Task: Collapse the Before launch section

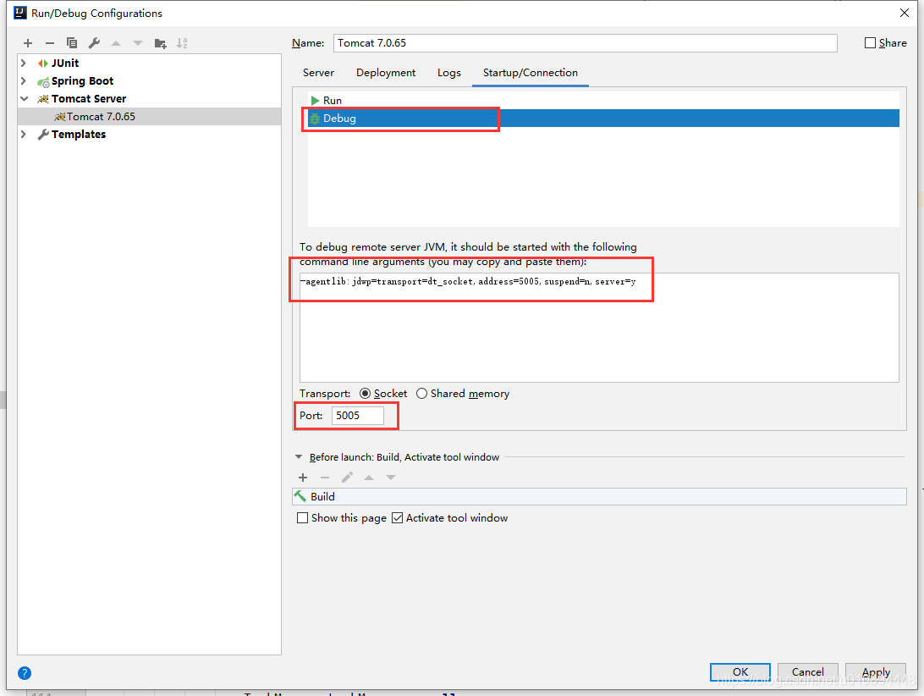Action: click(x=299, y=457)
